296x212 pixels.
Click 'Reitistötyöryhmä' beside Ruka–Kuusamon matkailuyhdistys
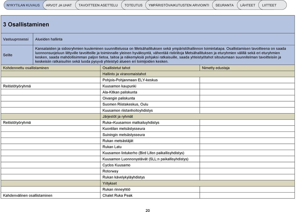click(x=51, y=123)
